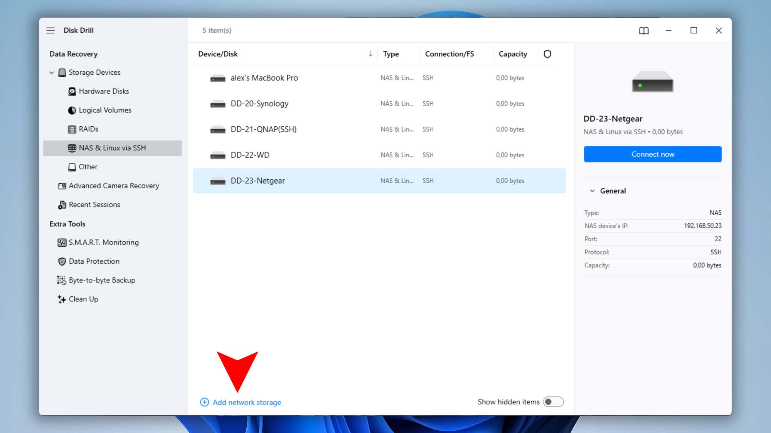The height and width of the screenshot is (433, 771).
Task: Open Advanced Camera Recovery
Action: pyautogui.click(x=114, y=186)
